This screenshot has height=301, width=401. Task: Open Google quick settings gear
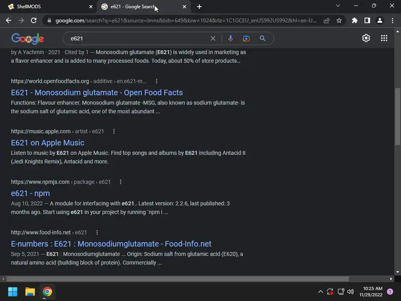point(366,38)
